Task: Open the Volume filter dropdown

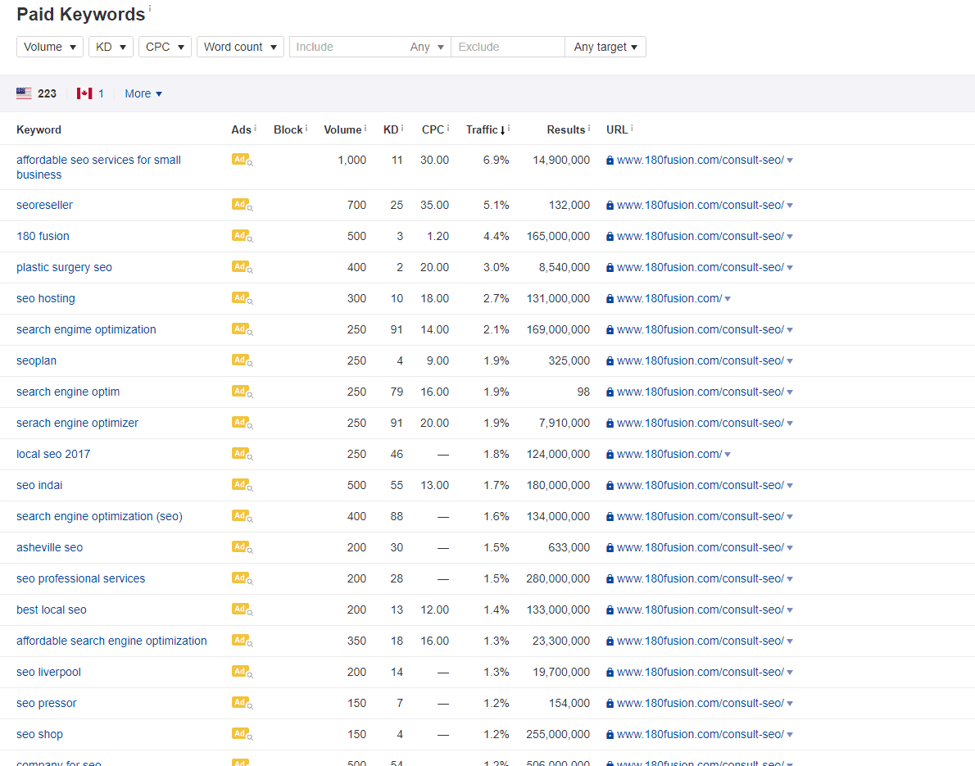Action: click(x=49, y=47)
